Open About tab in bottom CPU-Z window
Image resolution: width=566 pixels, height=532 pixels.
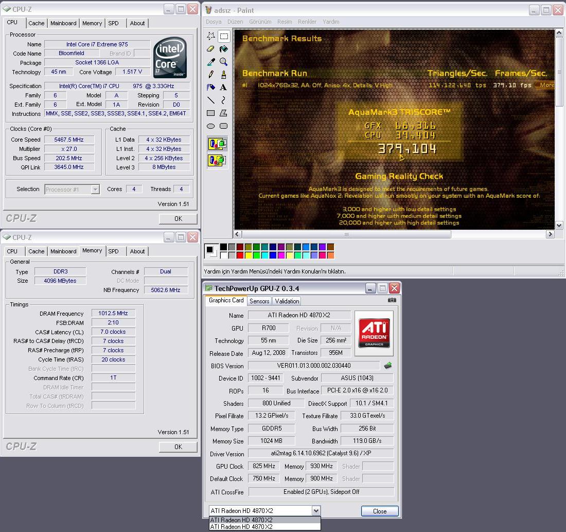click(137, 251)
